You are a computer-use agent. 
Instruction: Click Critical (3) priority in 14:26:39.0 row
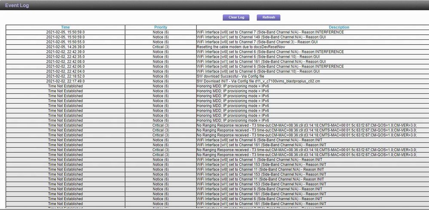pos(161,47)
